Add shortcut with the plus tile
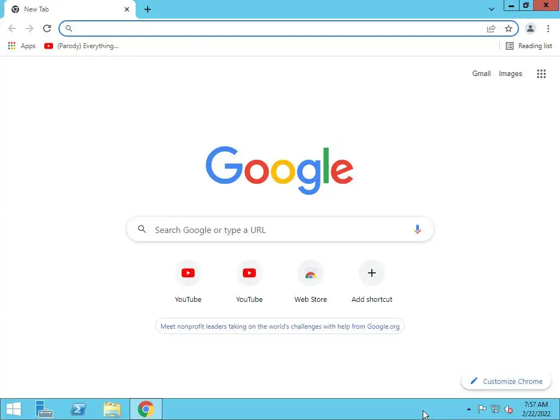The image size is (560, 420). pyautogui.click(x=372, y=282)
